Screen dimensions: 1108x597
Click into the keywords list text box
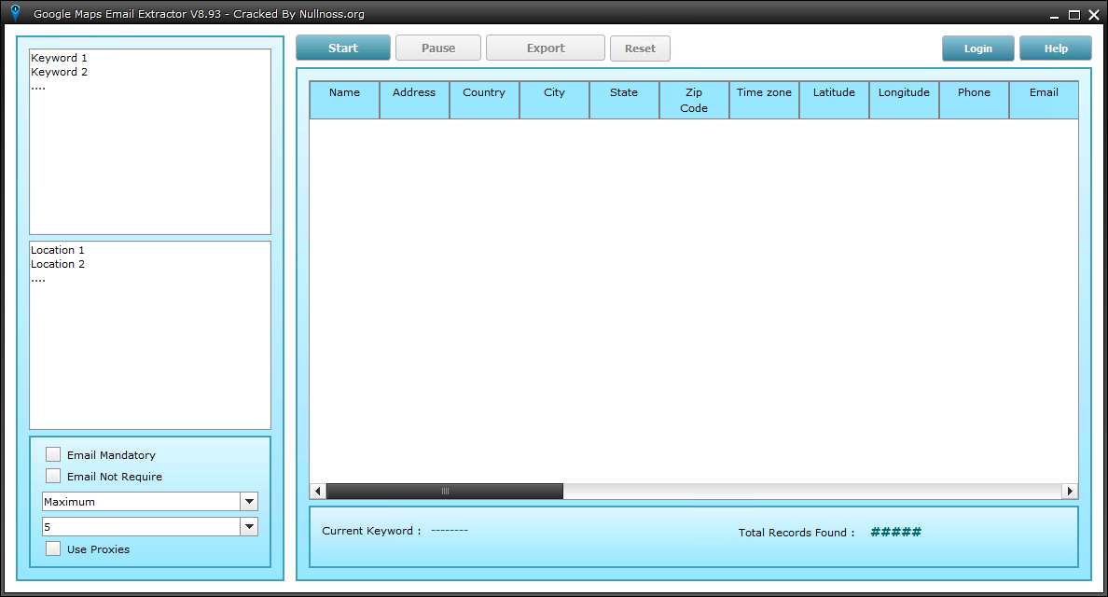click(150, 141)
